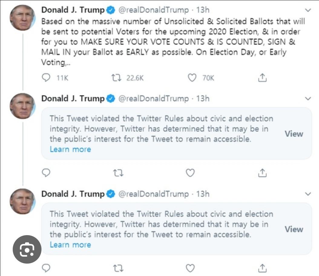The height and width of the screenshot is (276, 319).
Task: Share the first tweet via share icon
Action: pos(262,78)
